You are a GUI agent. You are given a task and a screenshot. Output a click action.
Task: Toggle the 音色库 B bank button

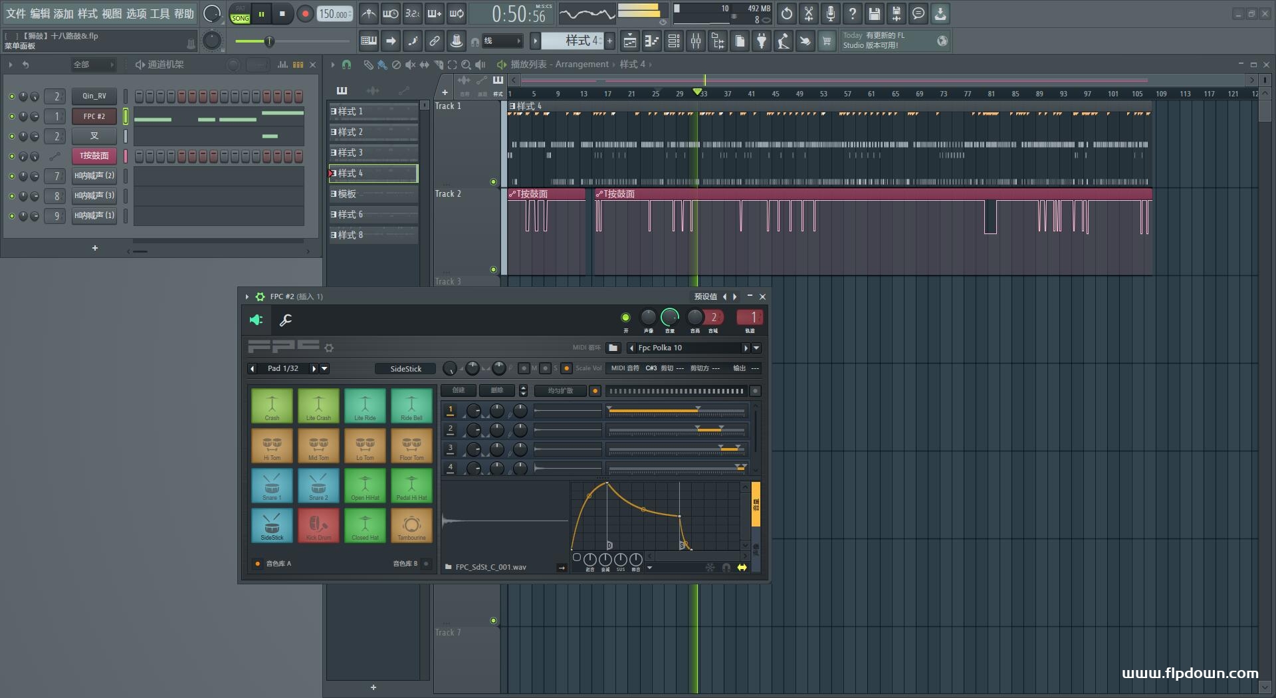(x=426, y=564)
